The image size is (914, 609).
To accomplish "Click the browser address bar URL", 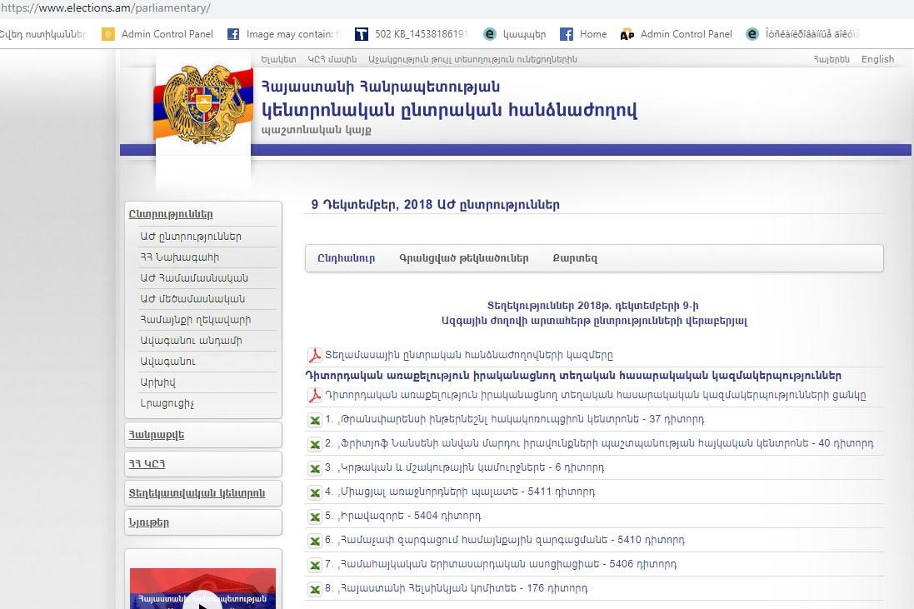I will (x=106, y=8).
